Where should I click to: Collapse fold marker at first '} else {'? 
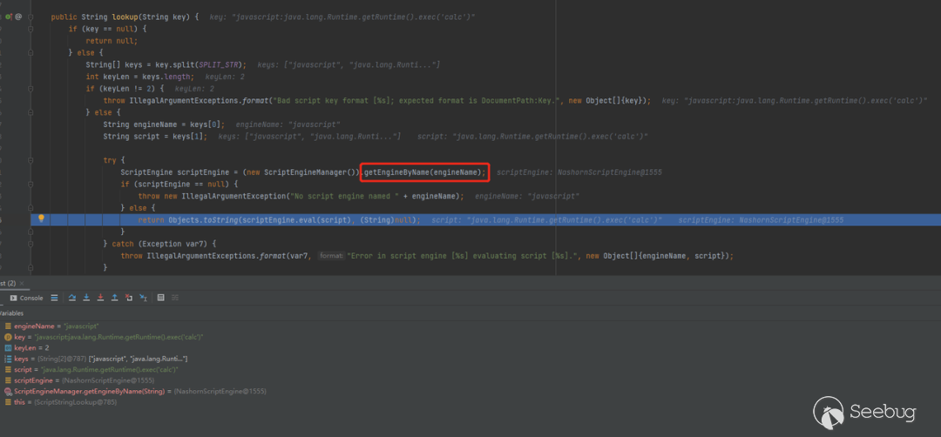(x=30, y=53)
